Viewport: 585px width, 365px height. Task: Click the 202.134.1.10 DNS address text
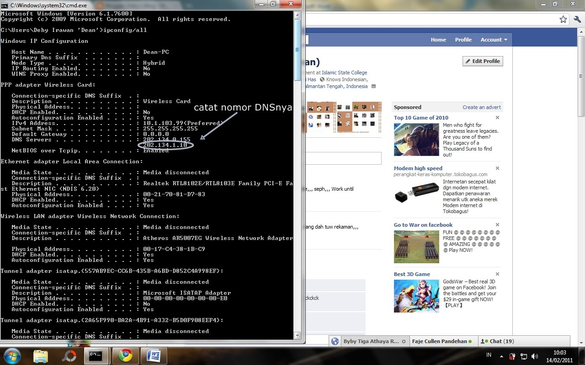click(x=165, y=145)
